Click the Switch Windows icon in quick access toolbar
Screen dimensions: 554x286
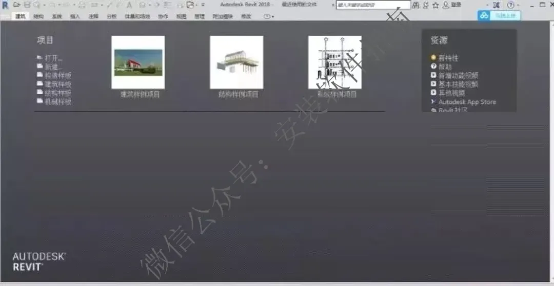pos(190,5)
